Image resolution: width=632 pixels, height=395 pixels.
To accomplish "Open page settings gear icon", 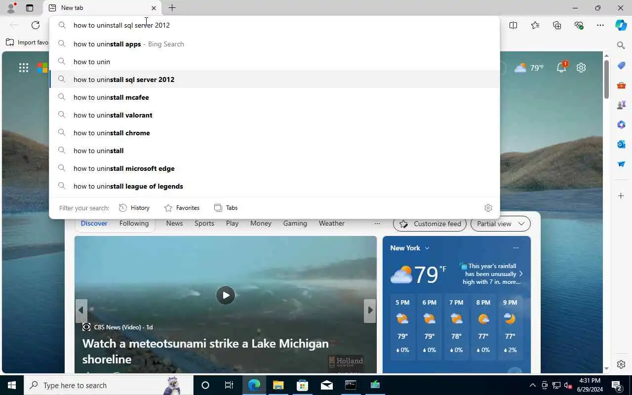I will click(x=581, y=68).
